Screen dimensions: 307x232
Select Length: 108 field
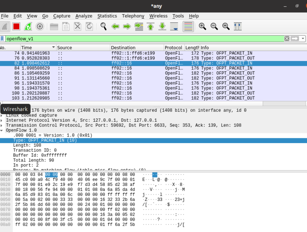(x=153, y=145)
